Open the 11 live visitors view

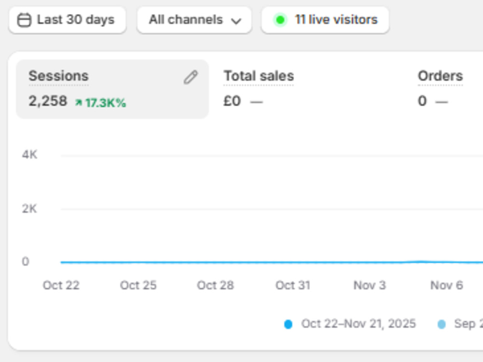(325, 20)
